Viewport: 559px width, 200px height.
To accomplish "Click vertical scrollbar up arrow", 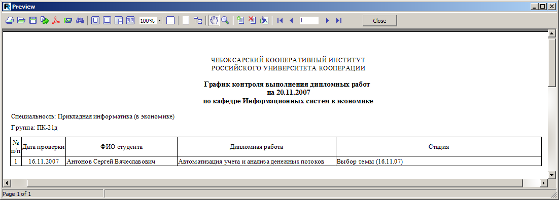I will (552, 33).
